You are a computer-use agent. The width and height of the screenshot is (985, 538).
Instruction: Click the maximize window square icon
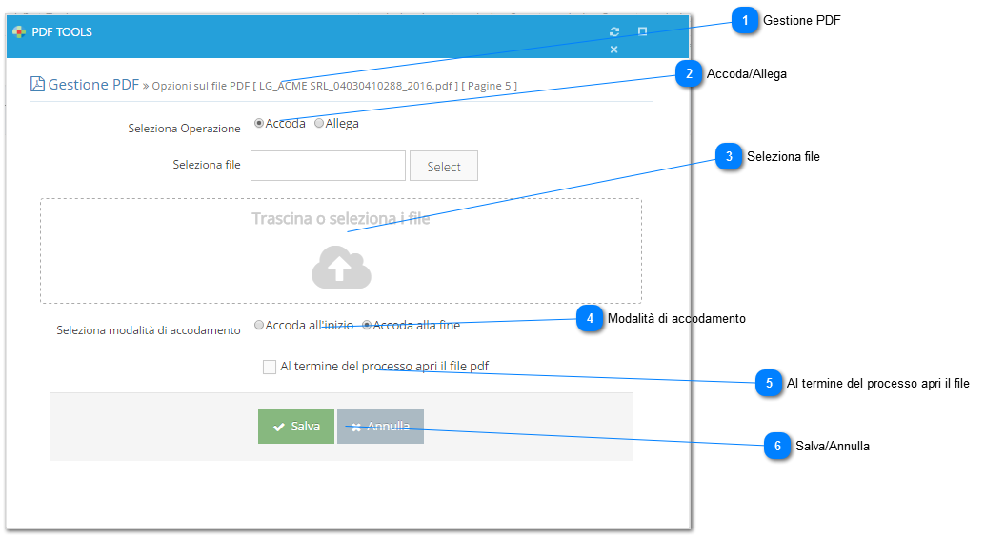tap(642, 31)
